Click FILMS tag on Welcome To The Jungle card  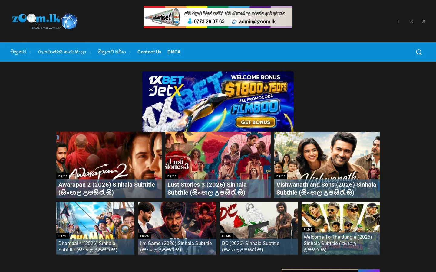[x=308, y=230]
